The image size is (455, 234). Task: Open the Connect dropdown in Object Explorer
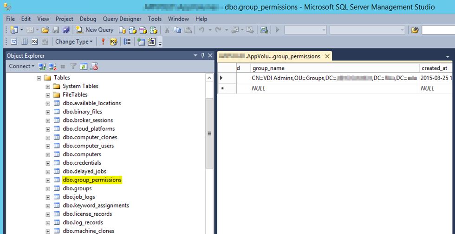tap(21, 67)
